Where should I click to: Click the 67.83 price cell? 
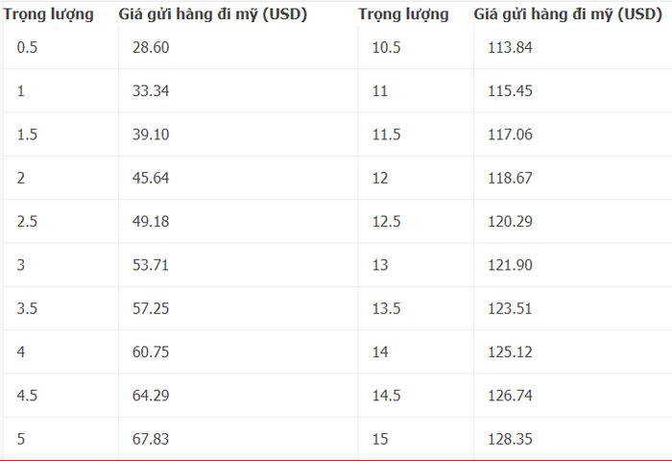coord(151,439)
